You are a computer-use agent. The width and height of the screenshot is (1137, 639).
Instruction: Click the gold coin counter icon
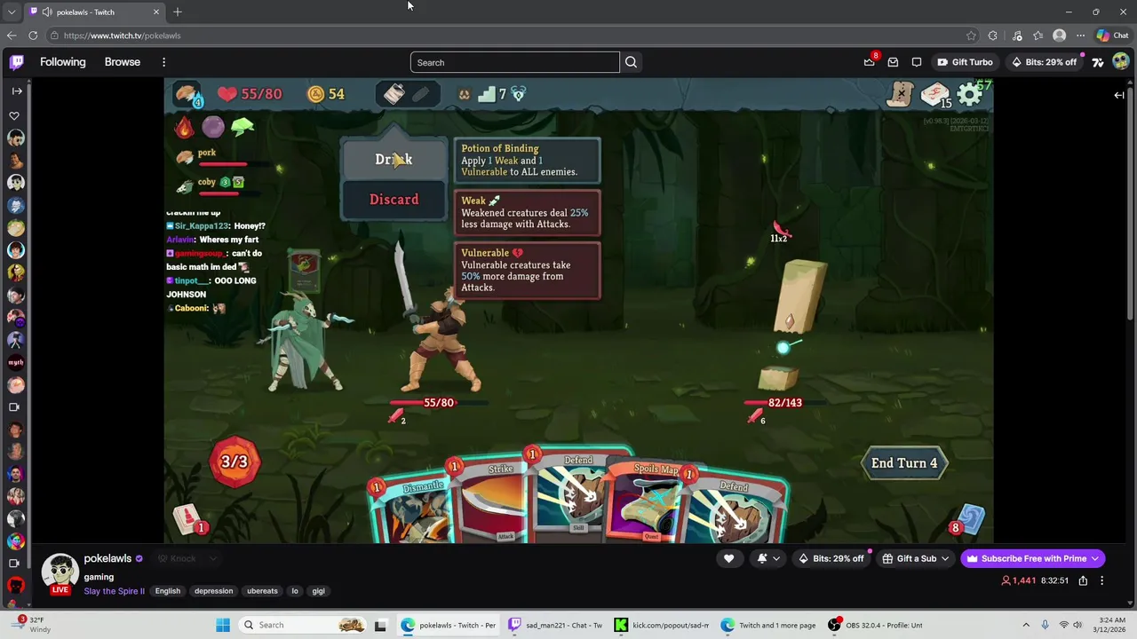click(x=316, y=94)
